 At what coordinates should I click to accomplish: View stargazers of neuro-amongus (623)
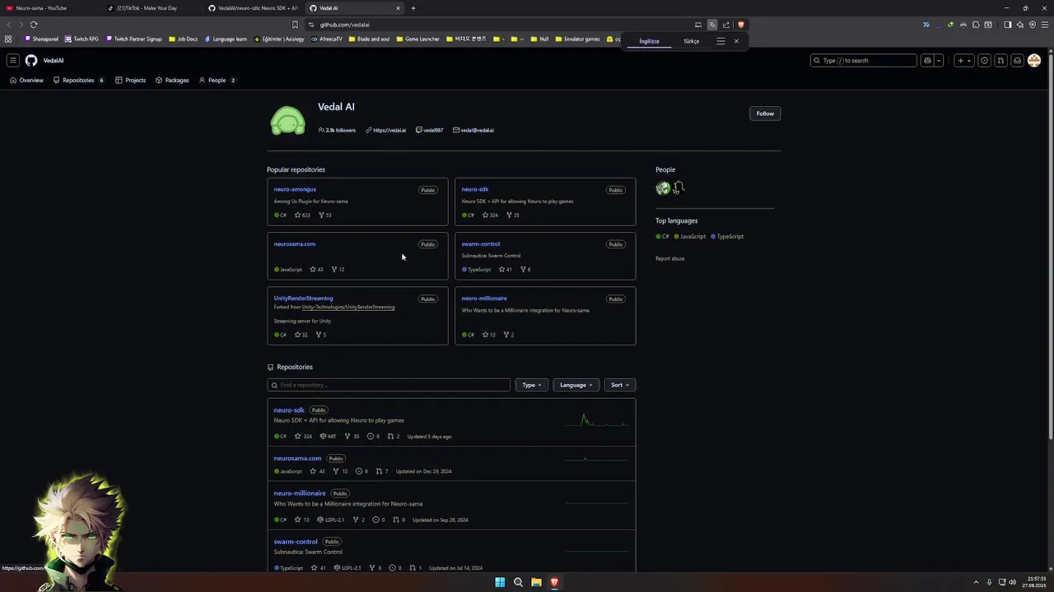(302, 215)
